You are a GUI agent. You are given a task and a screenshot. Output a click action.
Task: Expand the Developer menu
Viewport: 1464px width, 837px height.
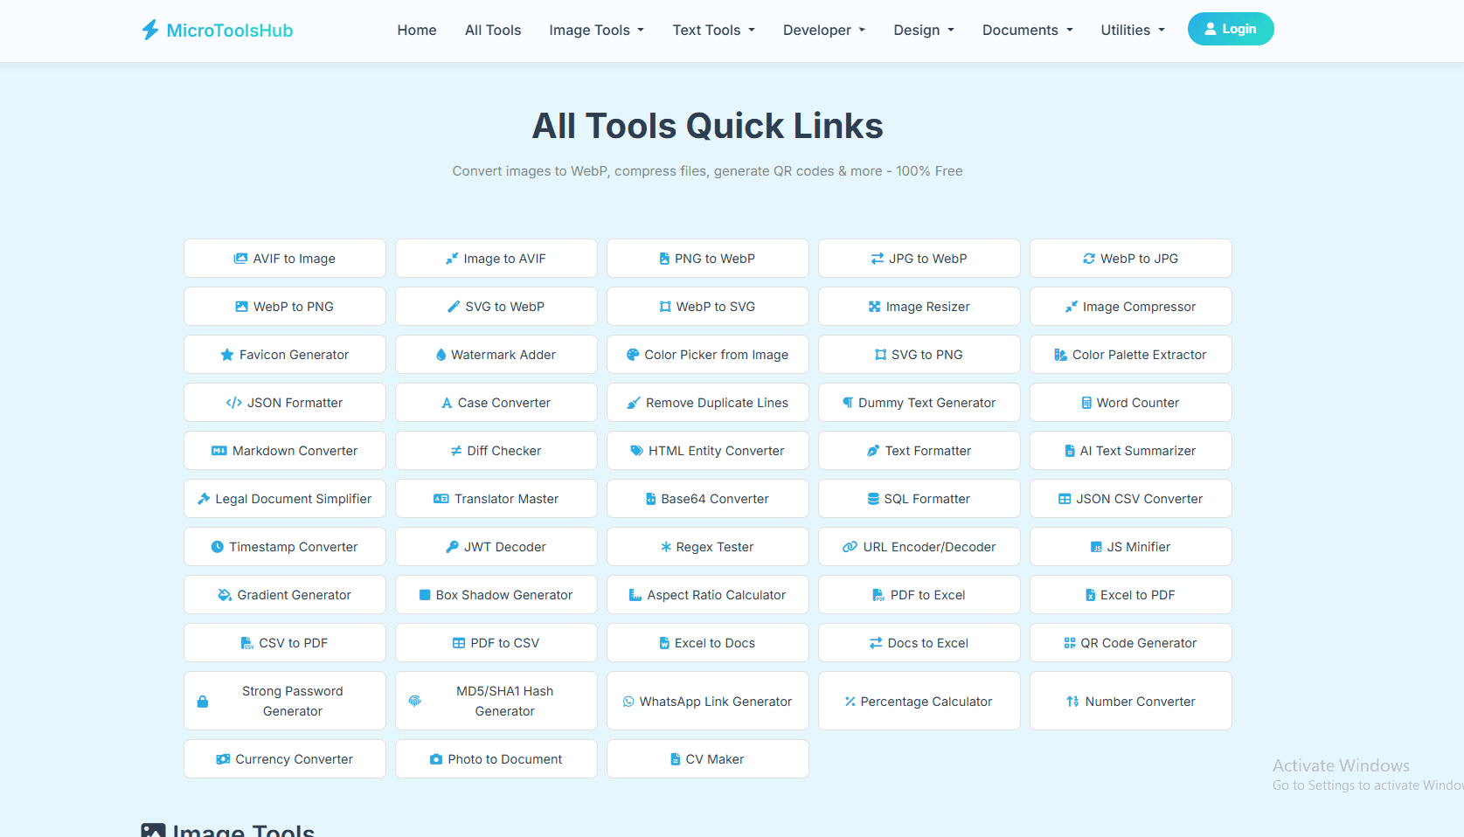pos(822,30)
